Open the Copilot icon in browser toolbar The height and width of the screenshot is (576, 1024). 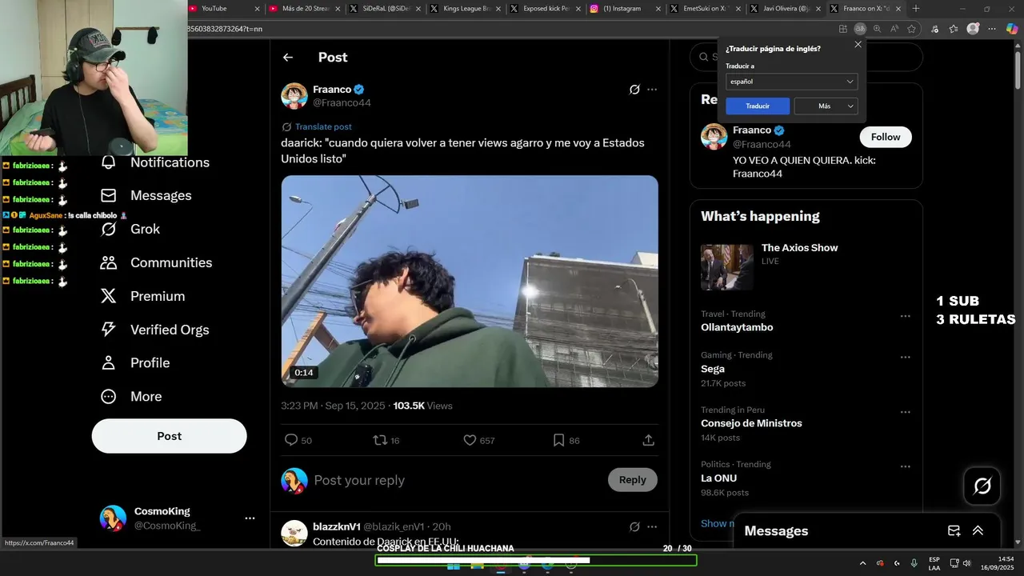pos(1012,29)
